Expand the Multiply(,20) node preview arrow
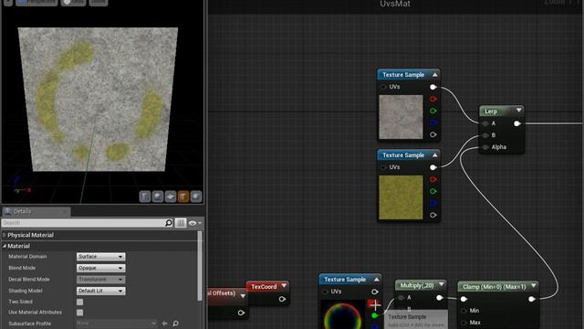 [442, 285]
